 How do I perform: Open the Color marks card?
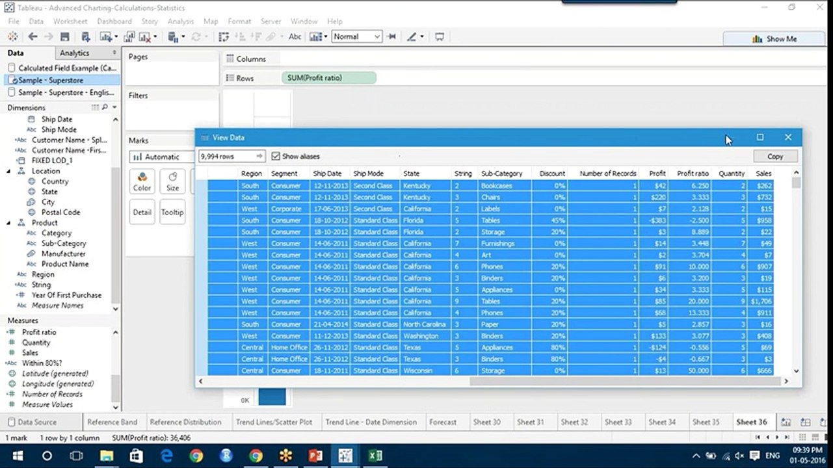click(142, 181)
